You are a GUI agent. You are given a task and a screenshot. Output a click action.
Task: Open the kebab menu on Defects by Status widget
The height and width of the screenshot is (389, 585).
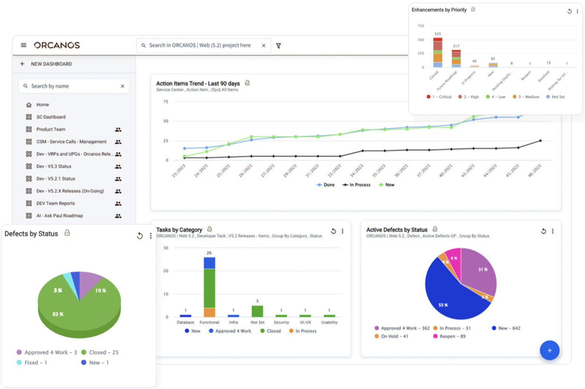(x=150, y=236)
